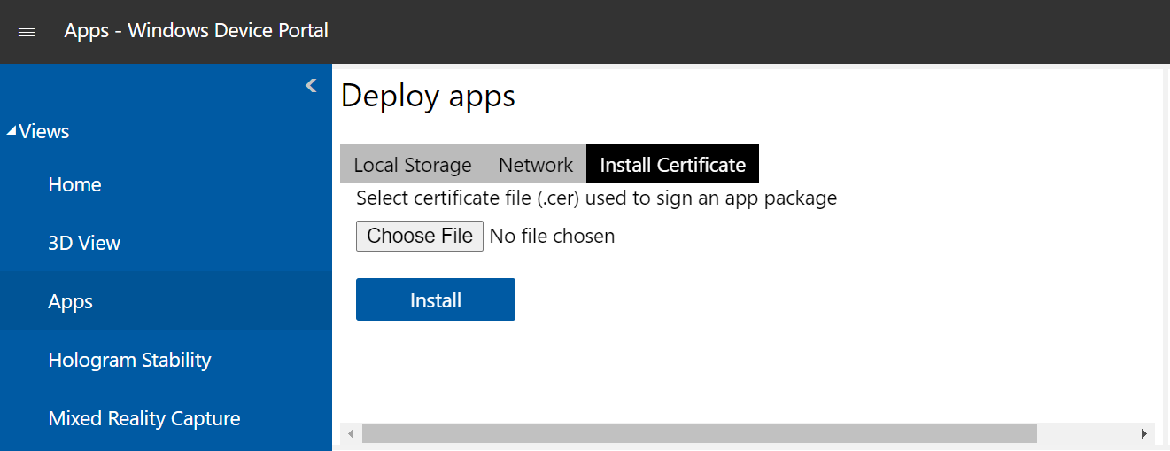Click the 'Deploy apps' heading
Image resolution: width=1170 pixels, height=451 pixels.
pyautogui.click(x=428, y=96)
